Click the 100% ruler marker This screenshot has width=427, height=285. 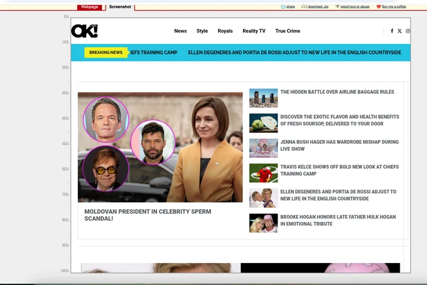pos(65,270)
